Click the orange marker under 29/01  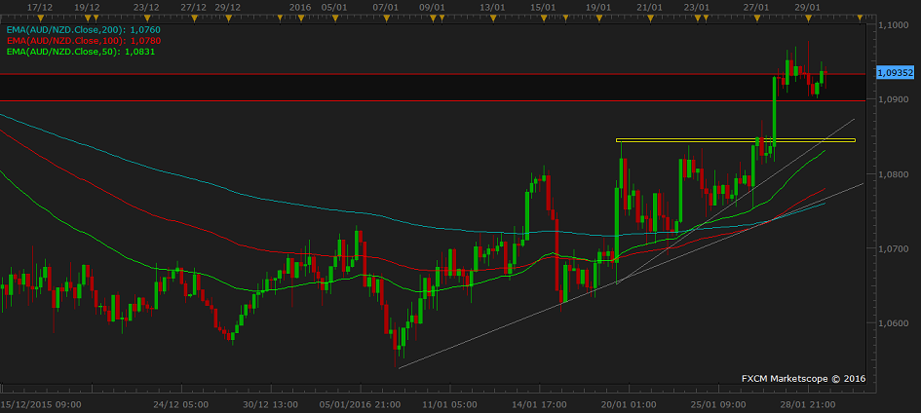click(808, 17)
